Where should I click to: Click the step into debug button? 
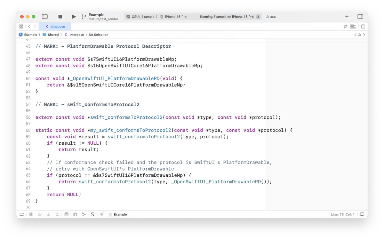click(x=48, y=214)
